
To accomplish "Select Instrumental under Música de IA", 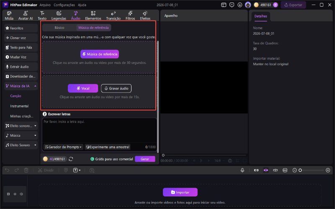I will pyautogui.click(x=19, y=106).
